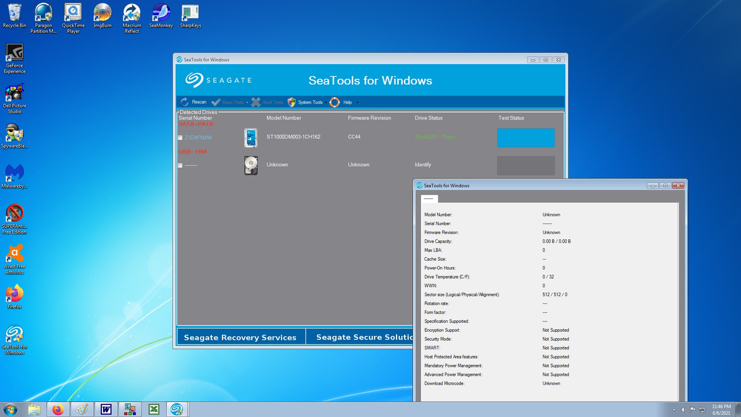Image resolution: width=741 pixels, height=417 pixels.
Task: Open SeaMonkey desktop icon
Action: point(161,16)
